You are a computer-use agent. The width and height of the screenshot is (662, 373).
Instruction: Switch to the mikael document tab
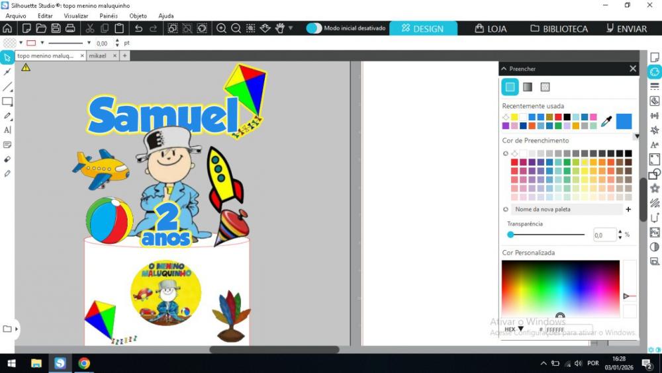[97, 56]
